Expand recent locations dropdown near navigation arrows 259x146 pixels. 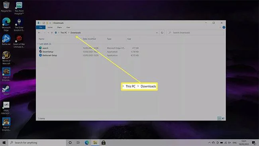48,33
